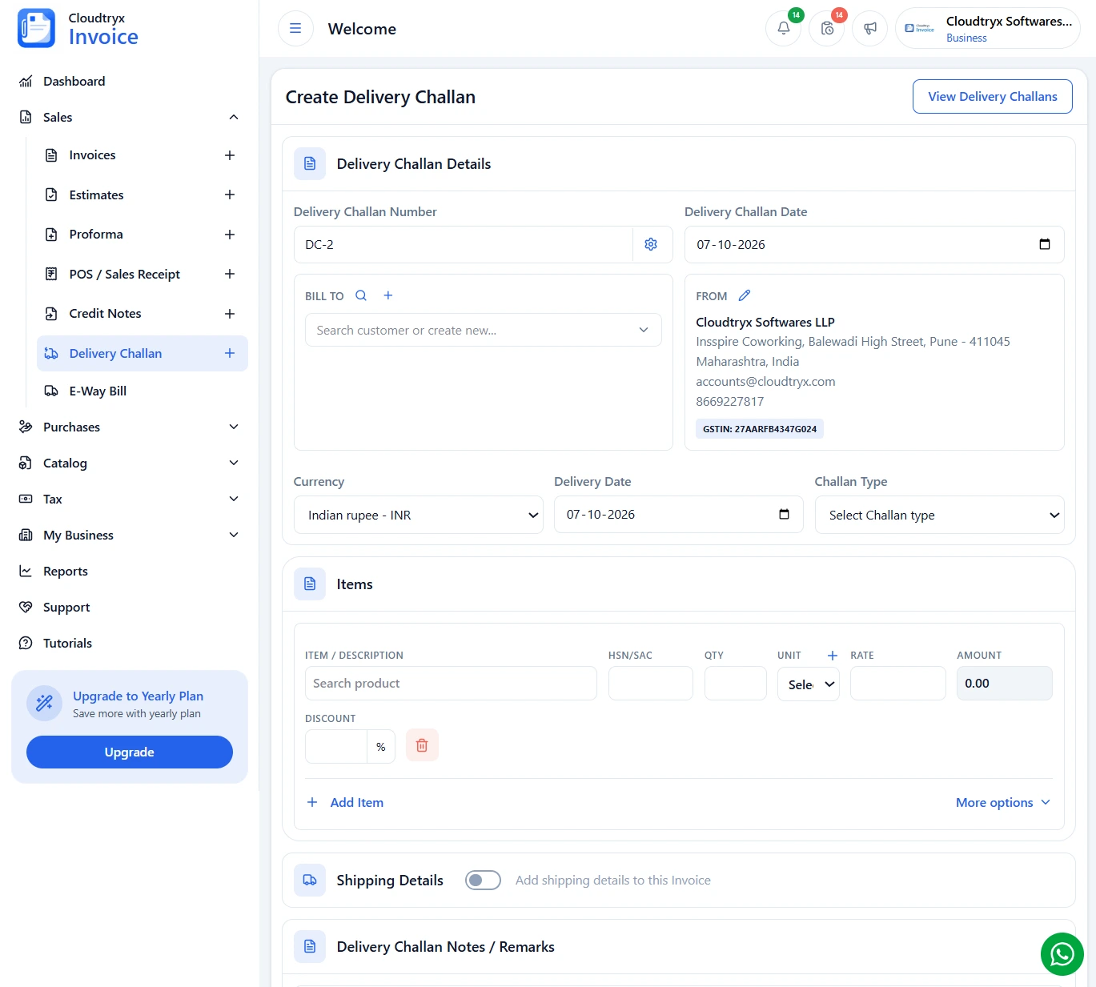Create new invoice plus icon
The height and width of the screenshot is (987, 1096).
tap(230, 155)
